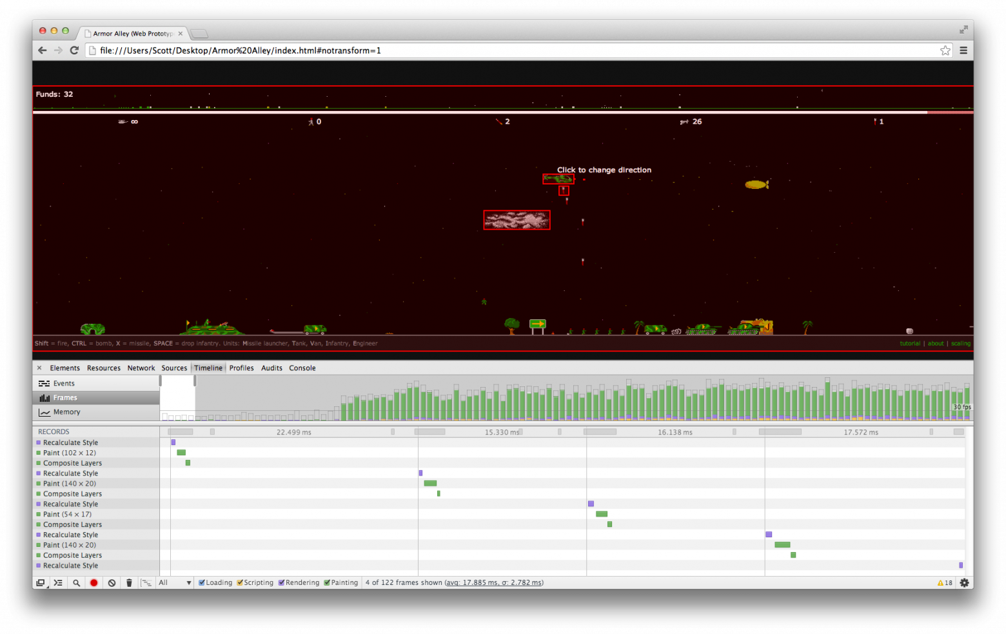This screenshot has width=1006, height=634.
Task: Click the browser forward arrow
Action: click(x=59, y=50)
